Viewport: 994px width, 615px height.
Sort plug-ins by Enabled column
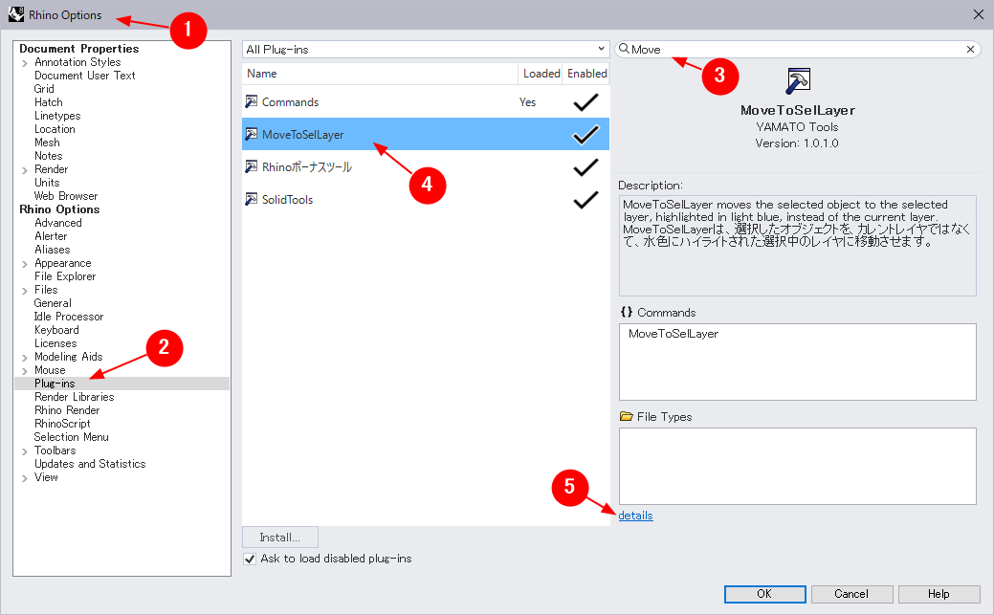coord(586,74)
